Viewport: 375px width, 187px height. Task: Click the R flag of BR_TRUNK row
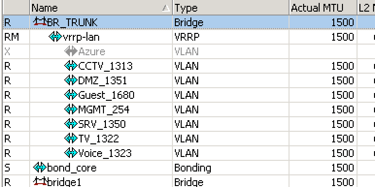click(x=8, y=22)
